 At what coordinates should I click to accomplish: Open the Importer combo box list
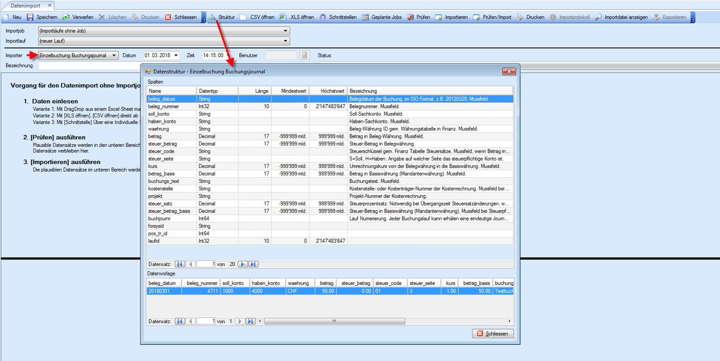pyautogui.click(x=114, y=56)
